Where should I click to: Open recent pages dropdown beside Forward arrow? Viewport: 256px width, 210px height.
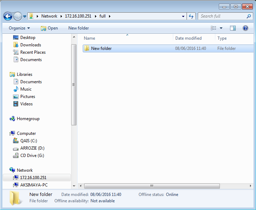tap(25, 17)
